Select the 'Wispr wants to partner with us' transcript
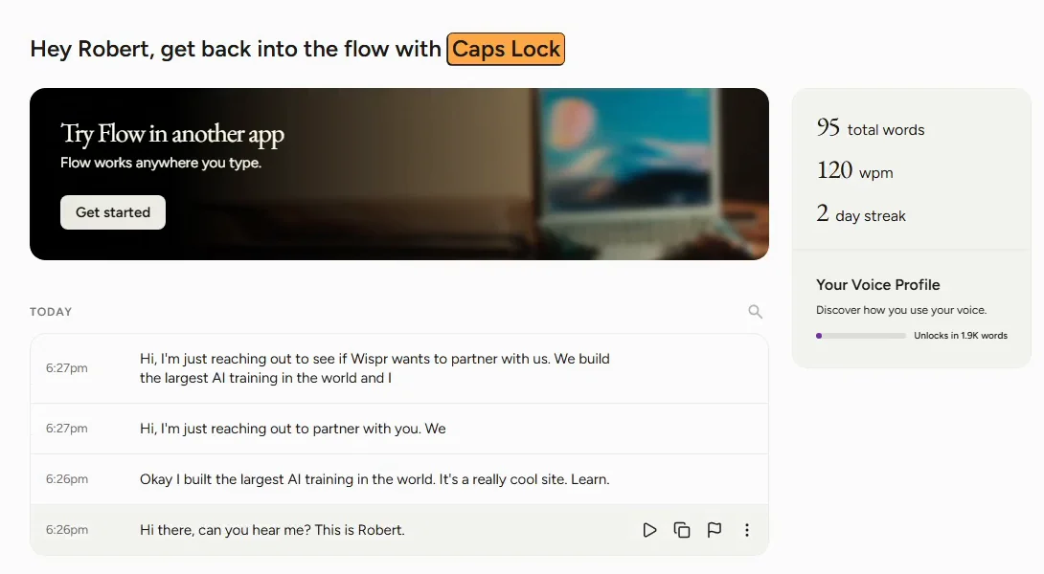The height and width of the screenshot is (574, 1044). click(399, 368)
